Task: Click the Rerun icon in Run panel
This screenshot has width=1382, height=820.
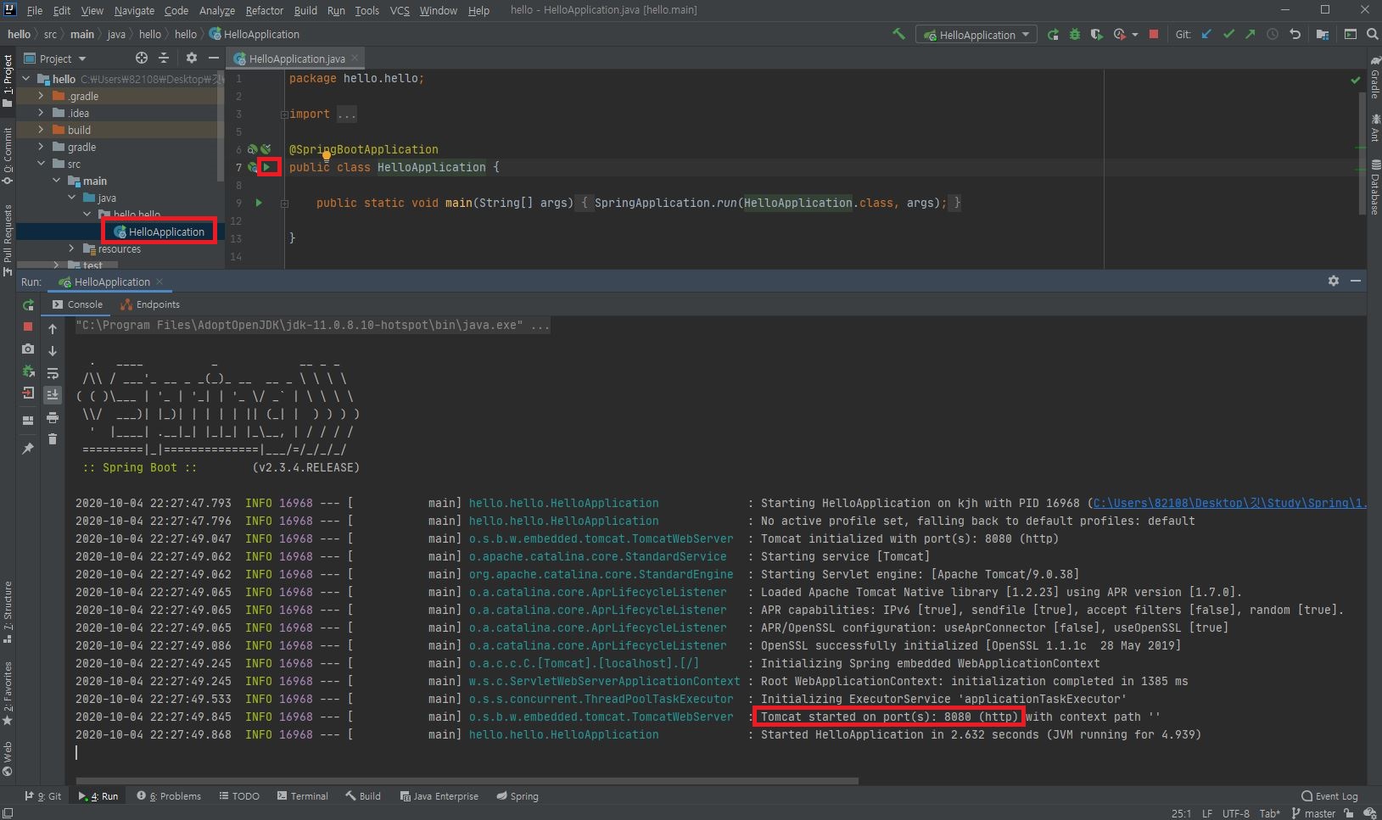Action: coord(28,304)
